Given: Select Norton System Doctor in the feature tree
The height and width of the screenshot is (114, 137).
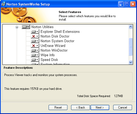Looking at the screenshot, I should [x=58, y=41].
